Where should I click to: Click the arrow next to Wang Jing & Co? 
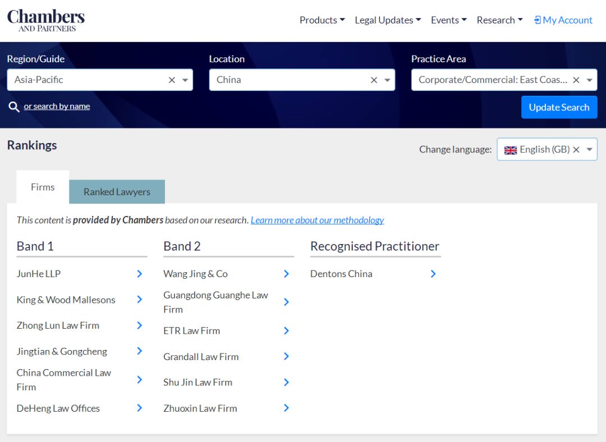[x=286, y=274]
